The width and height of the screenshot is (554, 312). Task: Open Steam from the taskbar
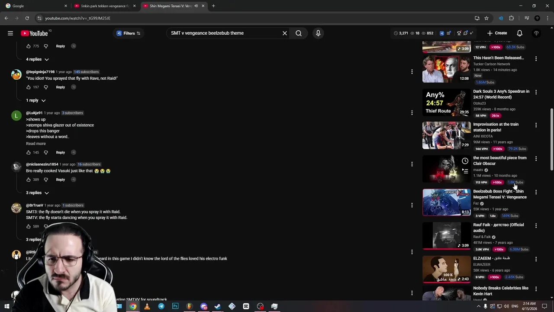218,306
